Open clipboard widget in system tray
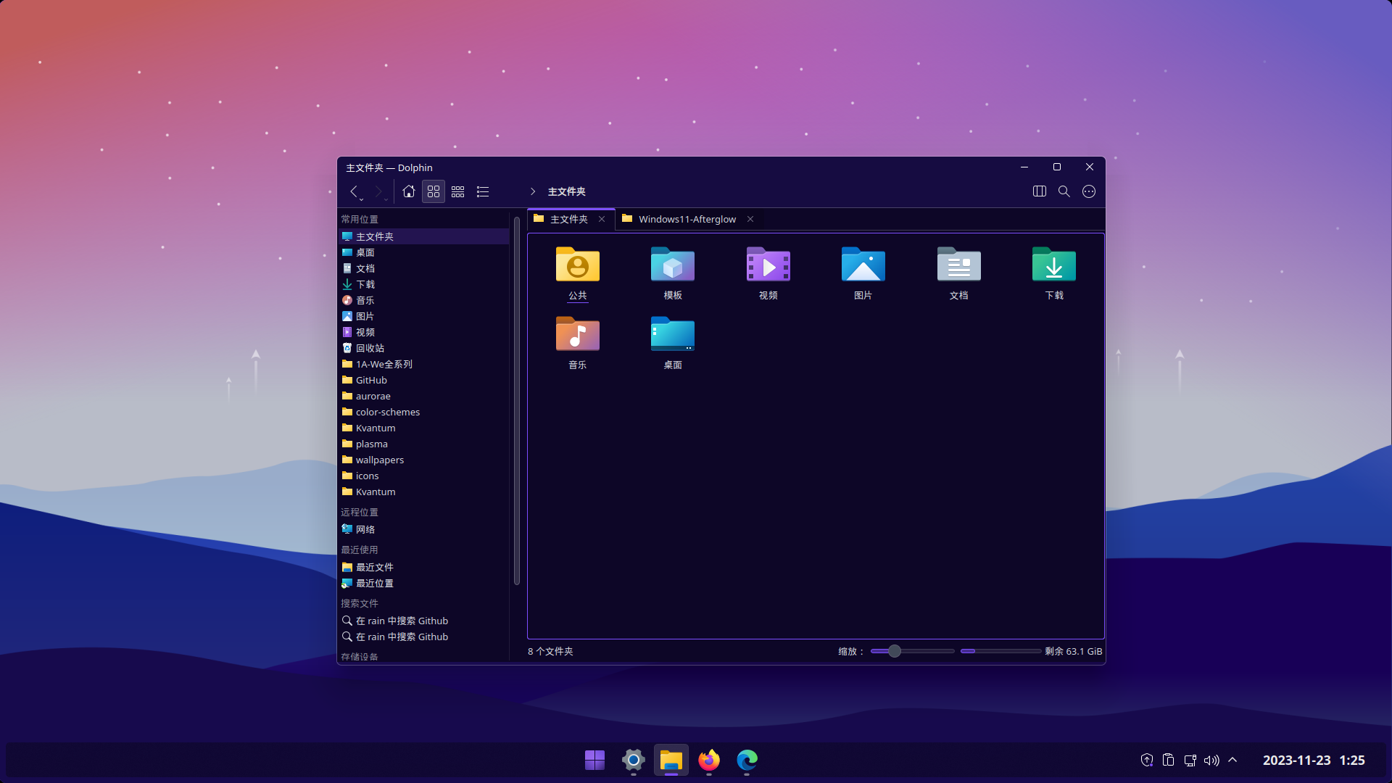 [1168, 760]
